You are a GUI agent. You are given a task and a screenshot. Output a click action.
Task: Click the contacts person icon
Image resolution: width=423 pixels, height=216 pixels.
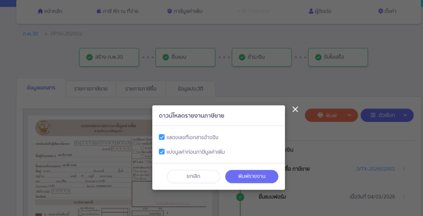(x=311, y=11)
